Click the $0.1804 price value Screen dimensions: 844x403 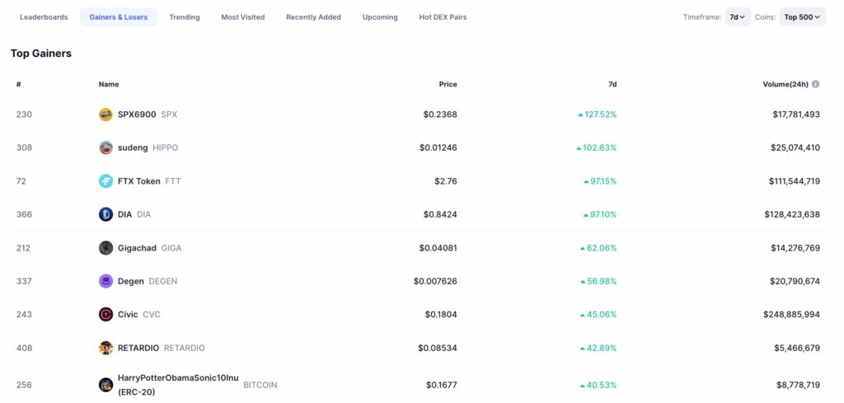coord(441,315)
